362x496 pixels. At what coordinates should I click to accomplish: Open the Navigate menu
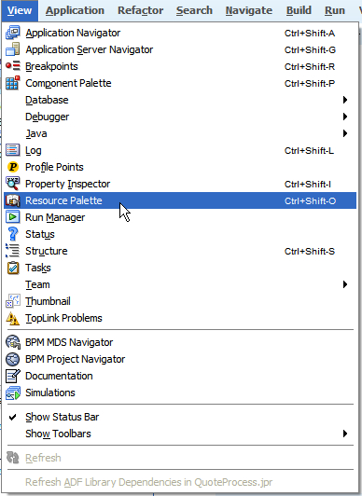249,10
